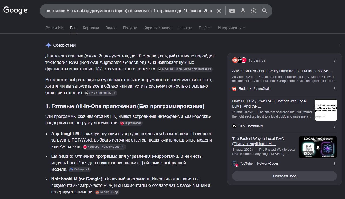The width and height of the screenshot is (345, 199).
Task: Expand the Инструменты dropdown
Action: pos(232,28)
